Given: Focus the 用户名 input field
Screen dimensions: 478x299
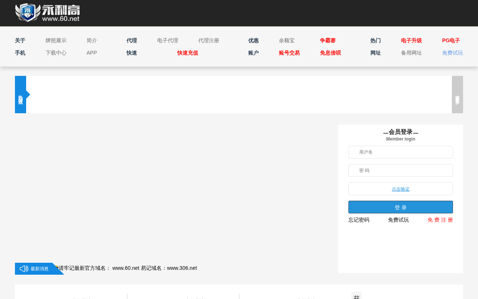Looking at the screenshot, I should coord(401,152).
